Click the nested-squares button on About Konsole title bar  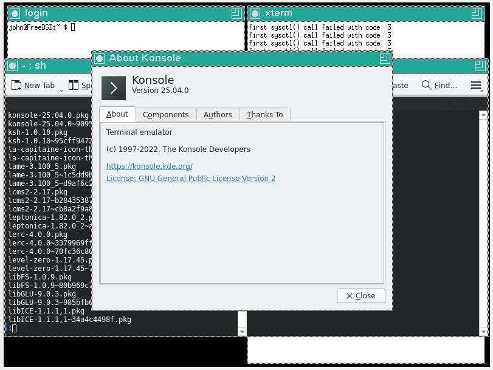(385, 58)
